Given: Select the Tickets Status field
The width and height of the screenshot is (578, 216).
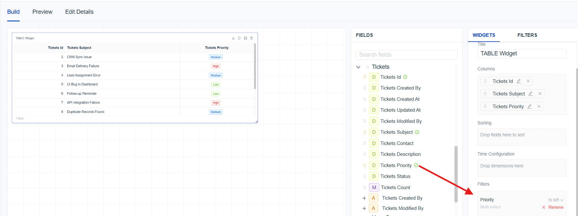Looking at the screenshot, I should tap(395, 176).
